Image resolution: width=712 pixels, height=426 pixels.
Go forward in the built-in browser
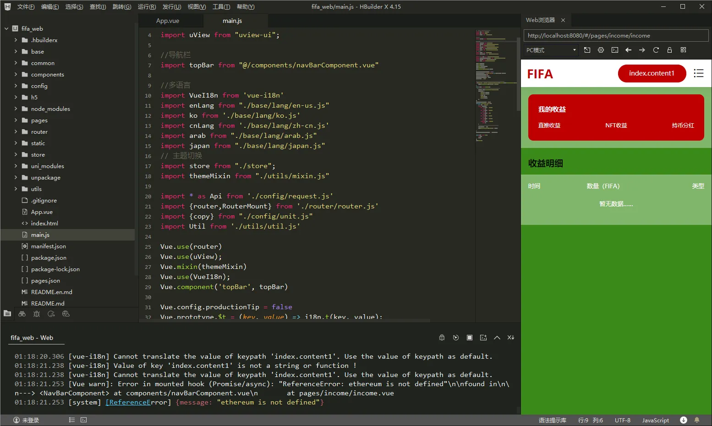[x=642, y=50]
